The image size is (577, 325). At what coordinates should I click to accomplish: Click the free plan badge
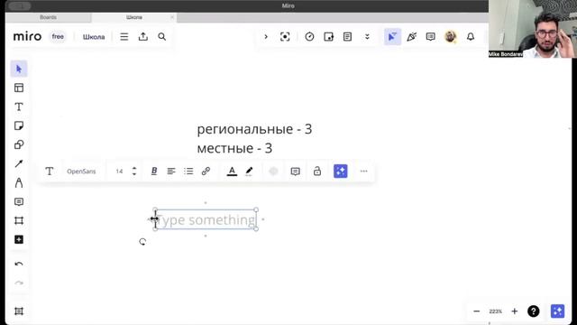click(x=58, y=36)
